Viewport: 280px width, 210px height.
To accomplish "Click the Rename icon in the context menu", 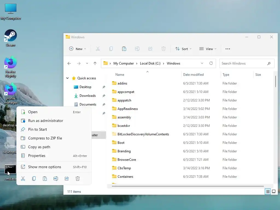I will (56, 179).
